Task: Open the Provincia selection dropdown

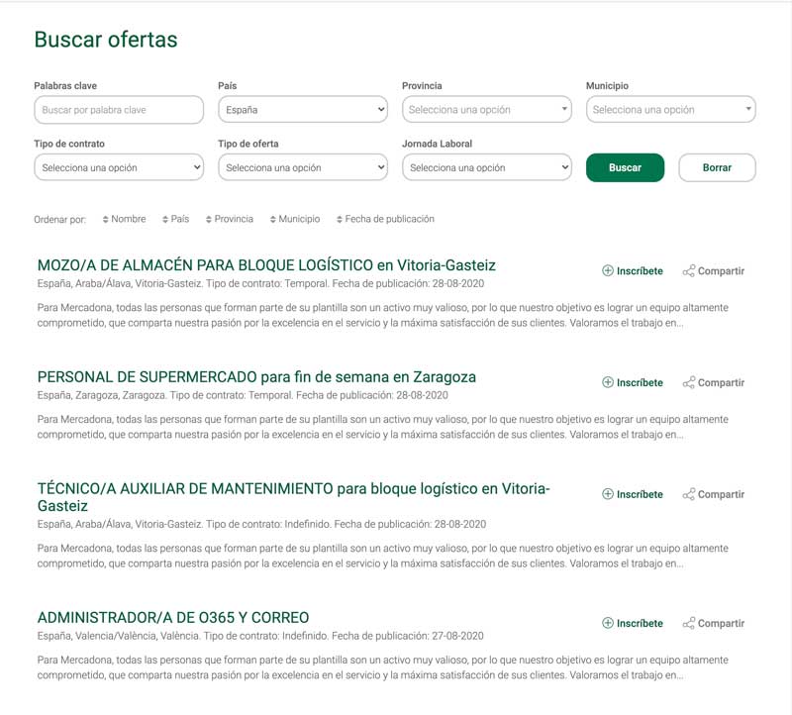Action: click(x=487, y=109)
